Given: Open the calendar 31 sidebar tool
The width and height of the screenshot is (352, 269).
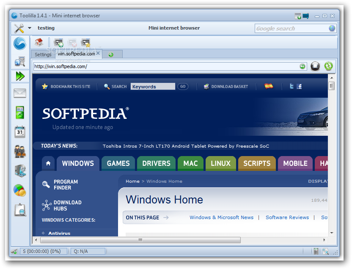Looking at the screenshot, I should coord(20,132).
